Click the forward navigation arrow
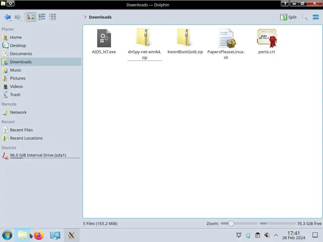The width and height of the screenshot is (323, 242). [x=18, y=17]
